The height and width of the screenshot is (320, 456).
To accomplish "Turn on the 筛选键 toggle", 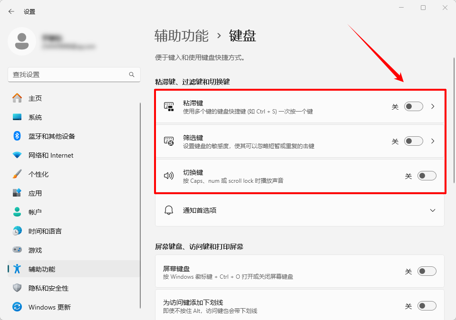I will tap(413, 141).
